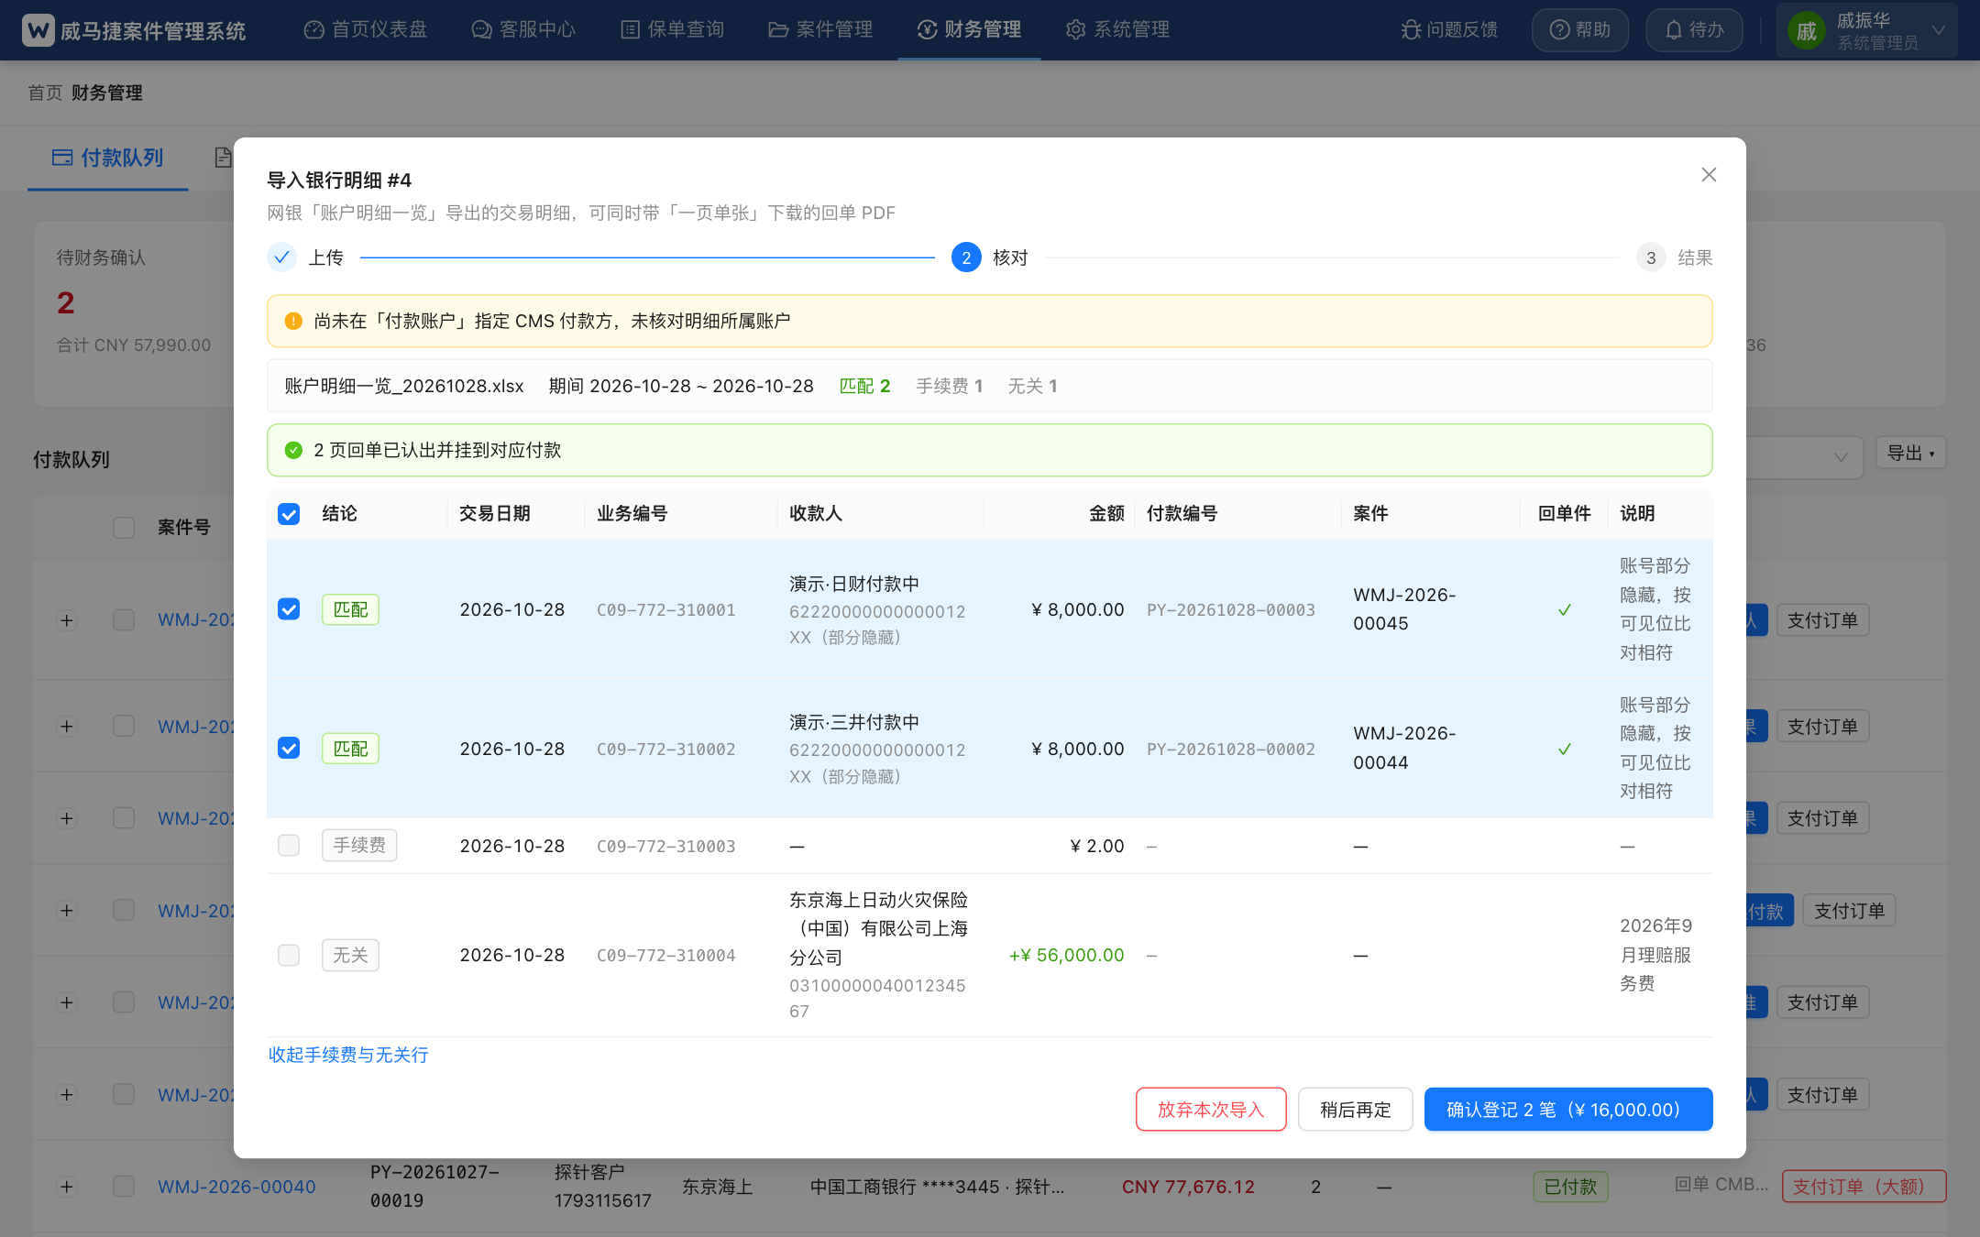Click the 帮助 question mark button
1980x1237 pixels.
click(1580, 30)
